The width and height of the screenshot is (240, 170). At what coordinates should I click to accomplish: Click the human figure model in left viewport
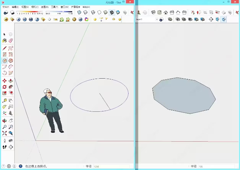pos(51,110)
